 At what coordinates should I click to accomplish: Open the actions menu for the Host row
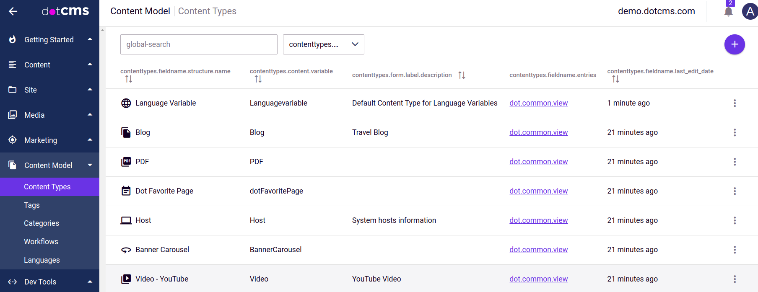click(735, 220)
